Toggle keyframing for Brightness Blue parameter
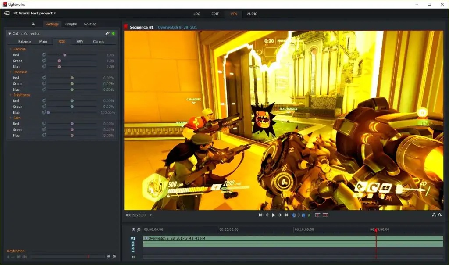The width and height of the screenshot is (449, 265). [43, 112]
